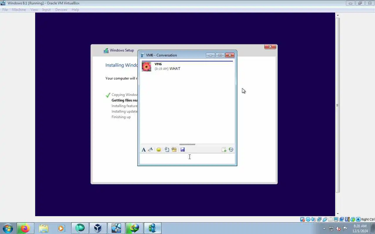Switch to Windows 8.1 VM taskbar button
Screen dimensions: 375x234
(x=116, y=228)
